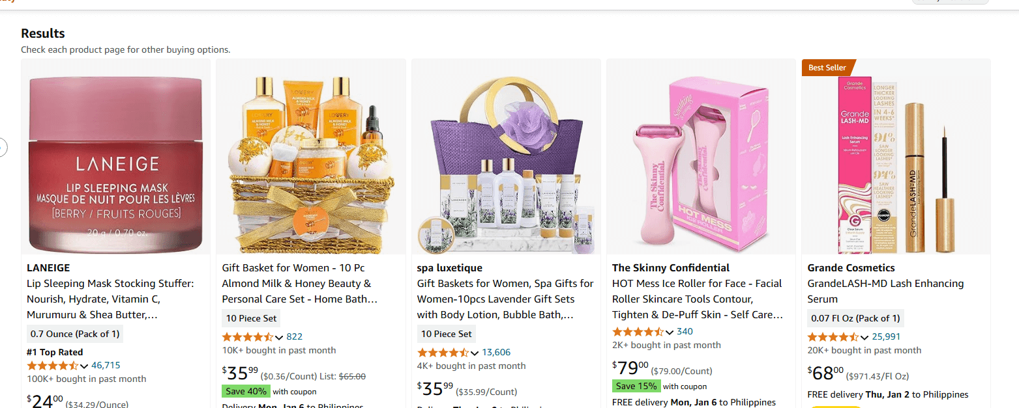Select 10 Piece Set under spa luxetique

click(x=446, y=334)
